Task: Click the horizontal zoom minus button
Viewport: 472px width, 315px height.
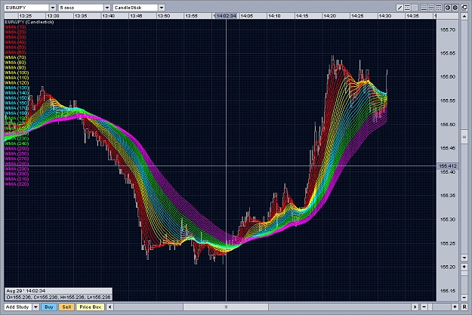Action: 424,307
